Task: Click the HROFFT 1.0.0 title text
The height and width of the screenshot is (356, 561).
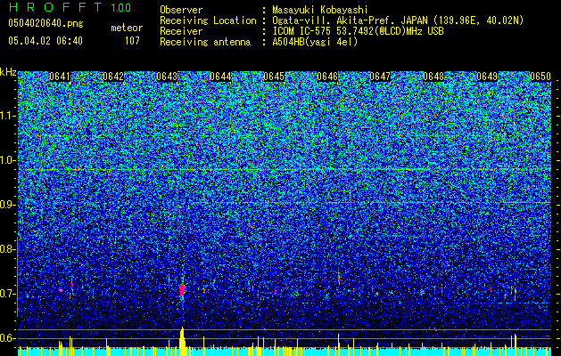Action: tap(70, 7)
